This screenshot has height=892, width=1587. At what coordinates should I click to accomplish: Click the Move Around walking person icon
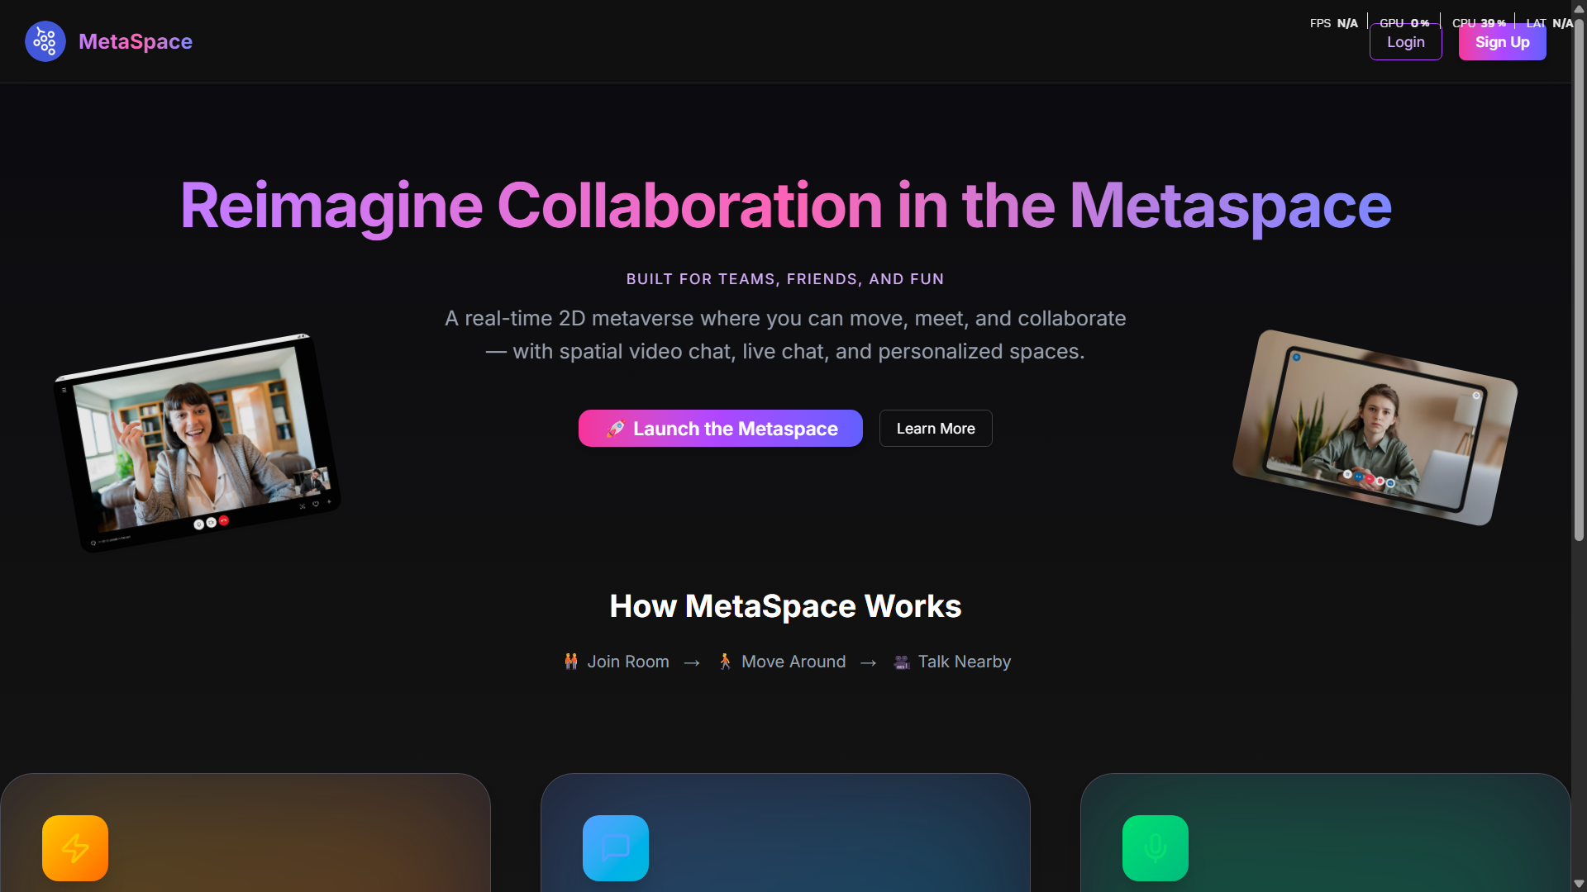click(725, 662)
